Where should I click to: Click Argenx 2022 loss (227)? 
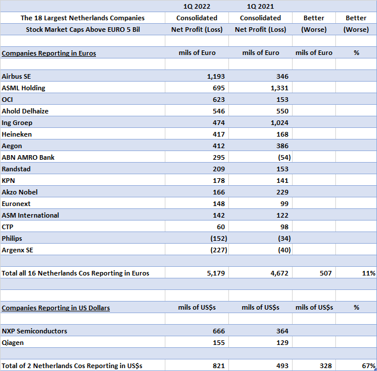click(219, 249)
